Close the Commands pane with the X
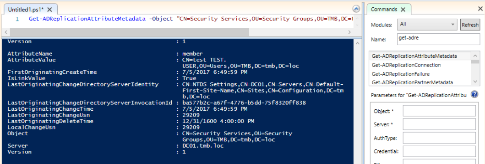The image size is (485, 164). coord(480,9)
